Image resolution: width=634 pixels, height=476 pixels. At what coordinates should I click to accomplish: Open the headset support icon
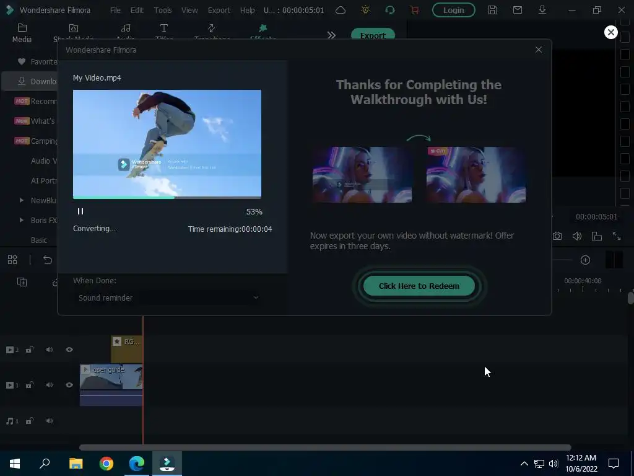click(x=390, y=10)
